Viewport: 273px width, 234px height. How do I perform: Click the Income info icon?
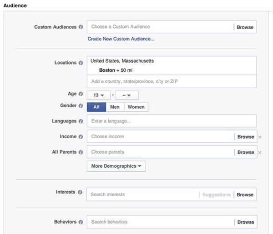(81, 137)
